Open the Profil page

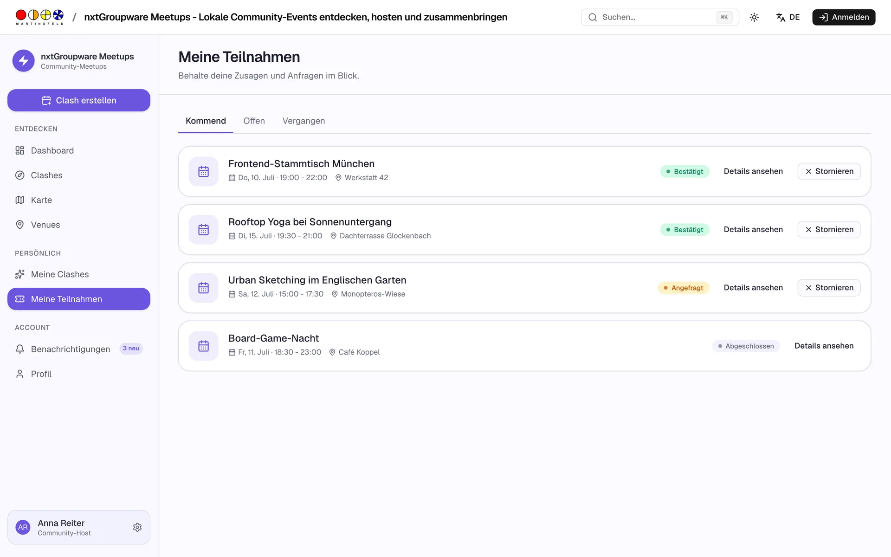coord(79,374)
